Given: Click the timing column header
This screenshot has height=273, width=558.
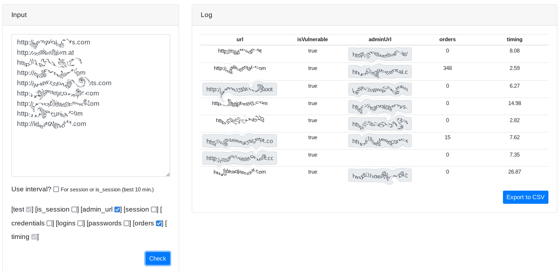Looking at the screenshot, I should 514,39.
